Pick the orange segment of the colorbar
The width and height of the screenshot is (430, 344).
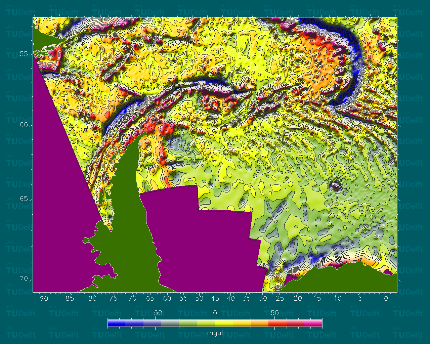[x=260, y=323]
